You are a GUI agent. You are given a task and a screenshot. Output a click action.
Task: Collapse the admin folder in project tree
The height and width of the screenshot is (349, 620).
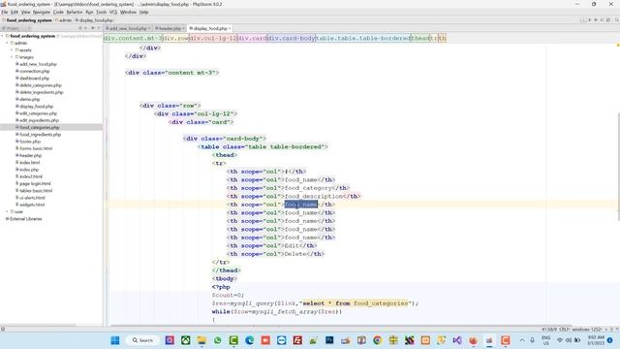click(x=7, y=43)
